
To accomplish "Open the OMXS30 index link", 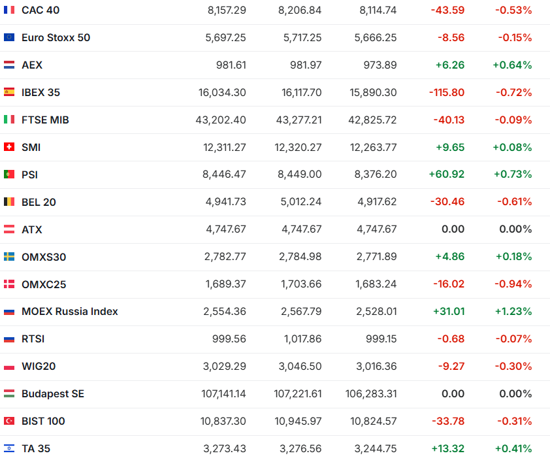I will click(44, 257).
